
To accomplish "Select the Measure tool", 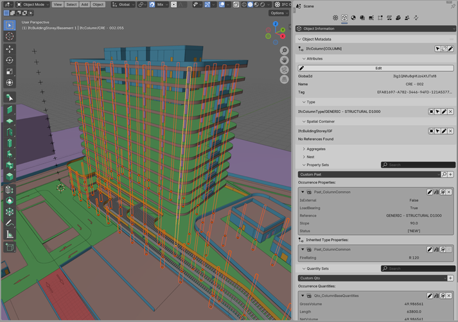I will 10,234.
